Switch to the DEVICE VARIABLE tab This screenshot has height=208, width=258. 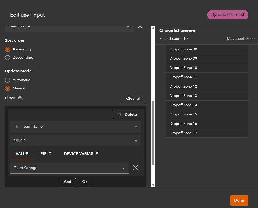[x=81, y=154]
